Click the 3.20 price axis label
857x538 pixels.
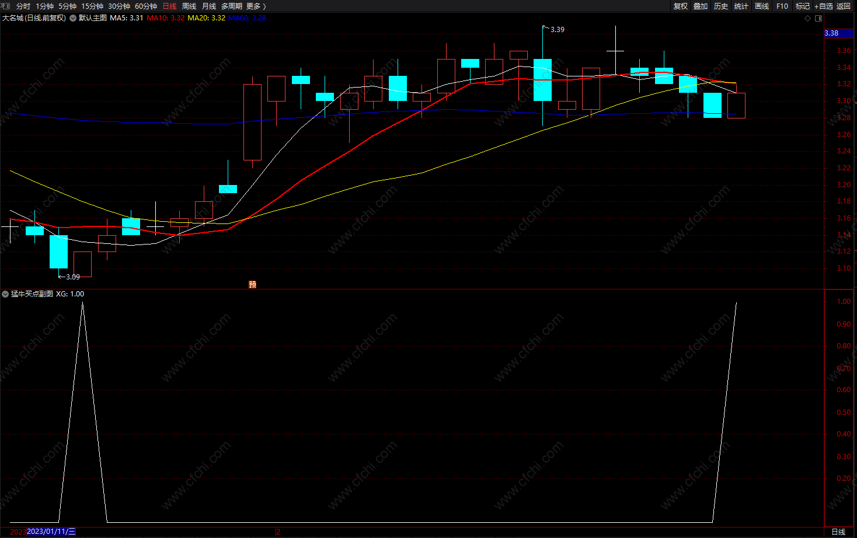point(844,185)
